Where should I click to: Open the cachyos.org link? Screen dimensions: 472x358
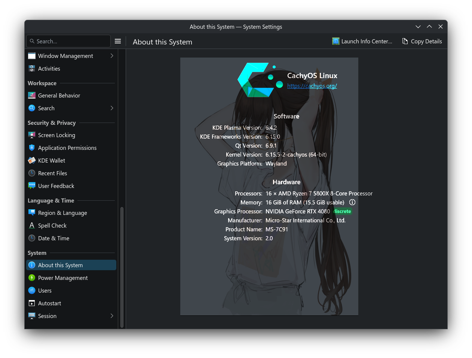pyautogui.click(x=312, y=86)
